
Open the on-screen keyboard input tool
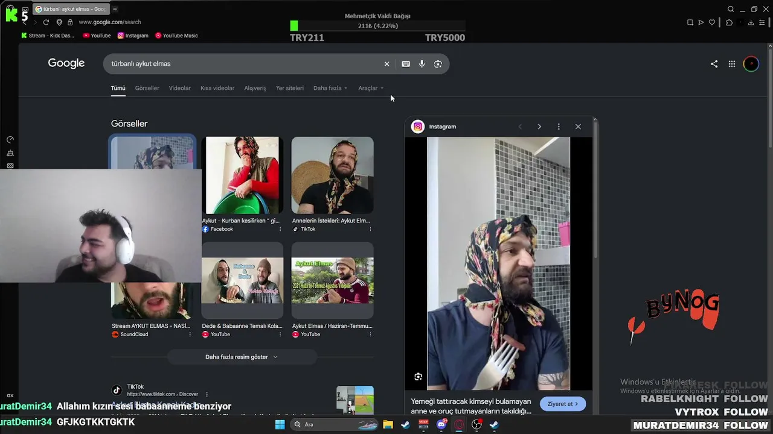pos(406,64)
